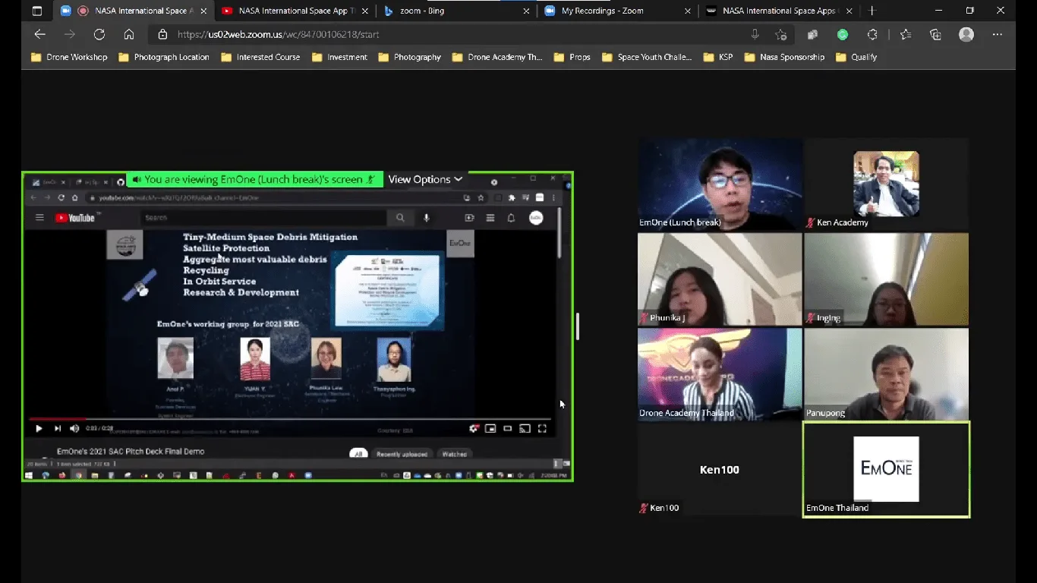Viewport: 1037px width, 583px height.
Task: Close the 'My Recordings - Zoom' tab
Action: (688, 11)
